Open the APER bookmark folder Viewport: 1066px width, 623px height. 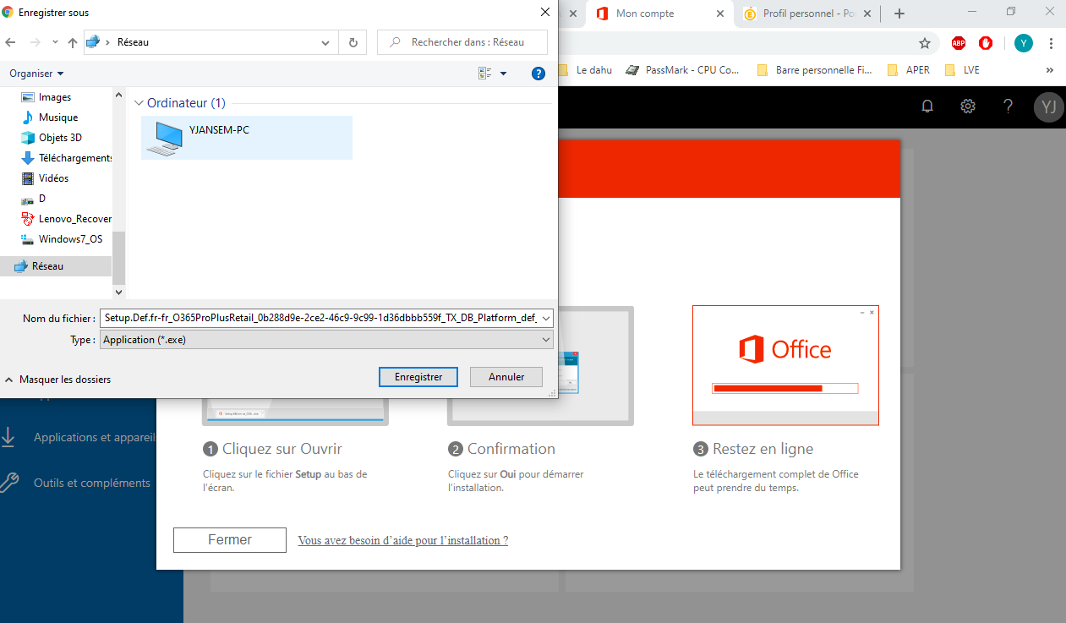(909, 70)
